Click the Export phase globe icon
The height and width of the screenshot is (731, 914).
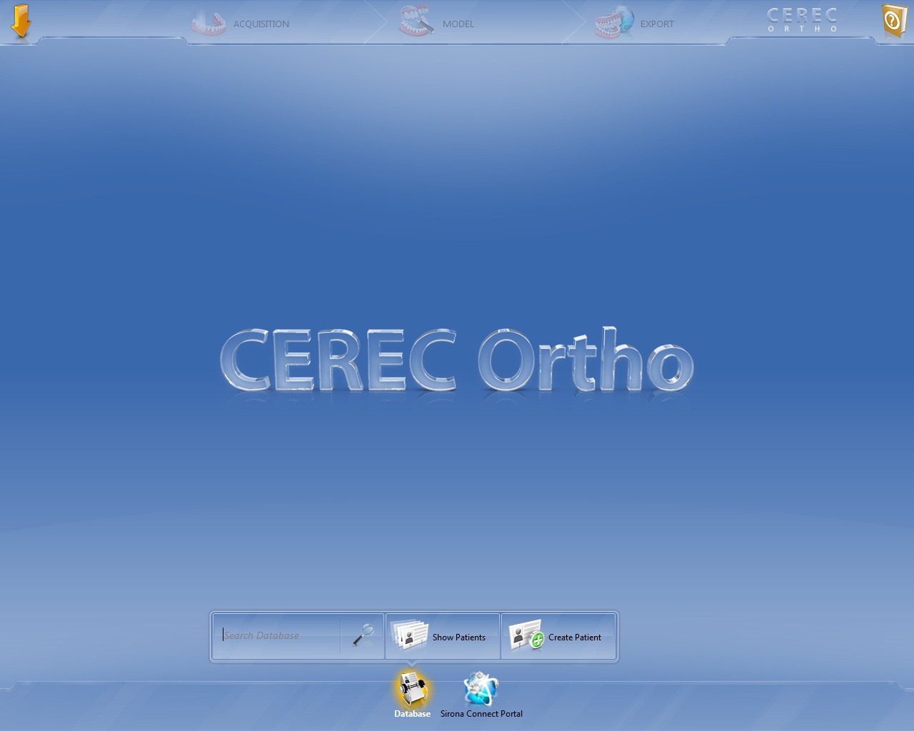click(x=614, y=23)
